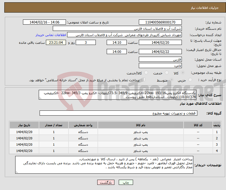Click the شرح کلی نیاز description textarea

118,95
